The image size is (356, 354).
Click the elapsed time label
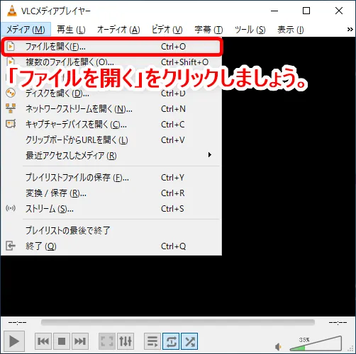[x=18, y=322]
